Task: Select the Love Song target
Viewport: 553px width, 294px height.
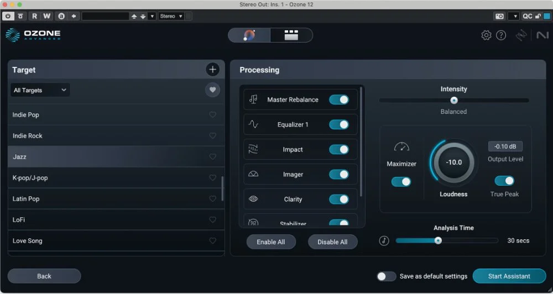Action: point(116,241)
